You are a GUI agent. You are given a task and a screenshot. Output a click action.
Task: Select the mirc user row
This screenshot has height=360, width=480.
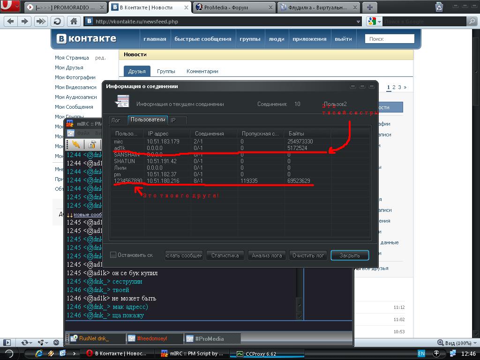click(240, 142)
